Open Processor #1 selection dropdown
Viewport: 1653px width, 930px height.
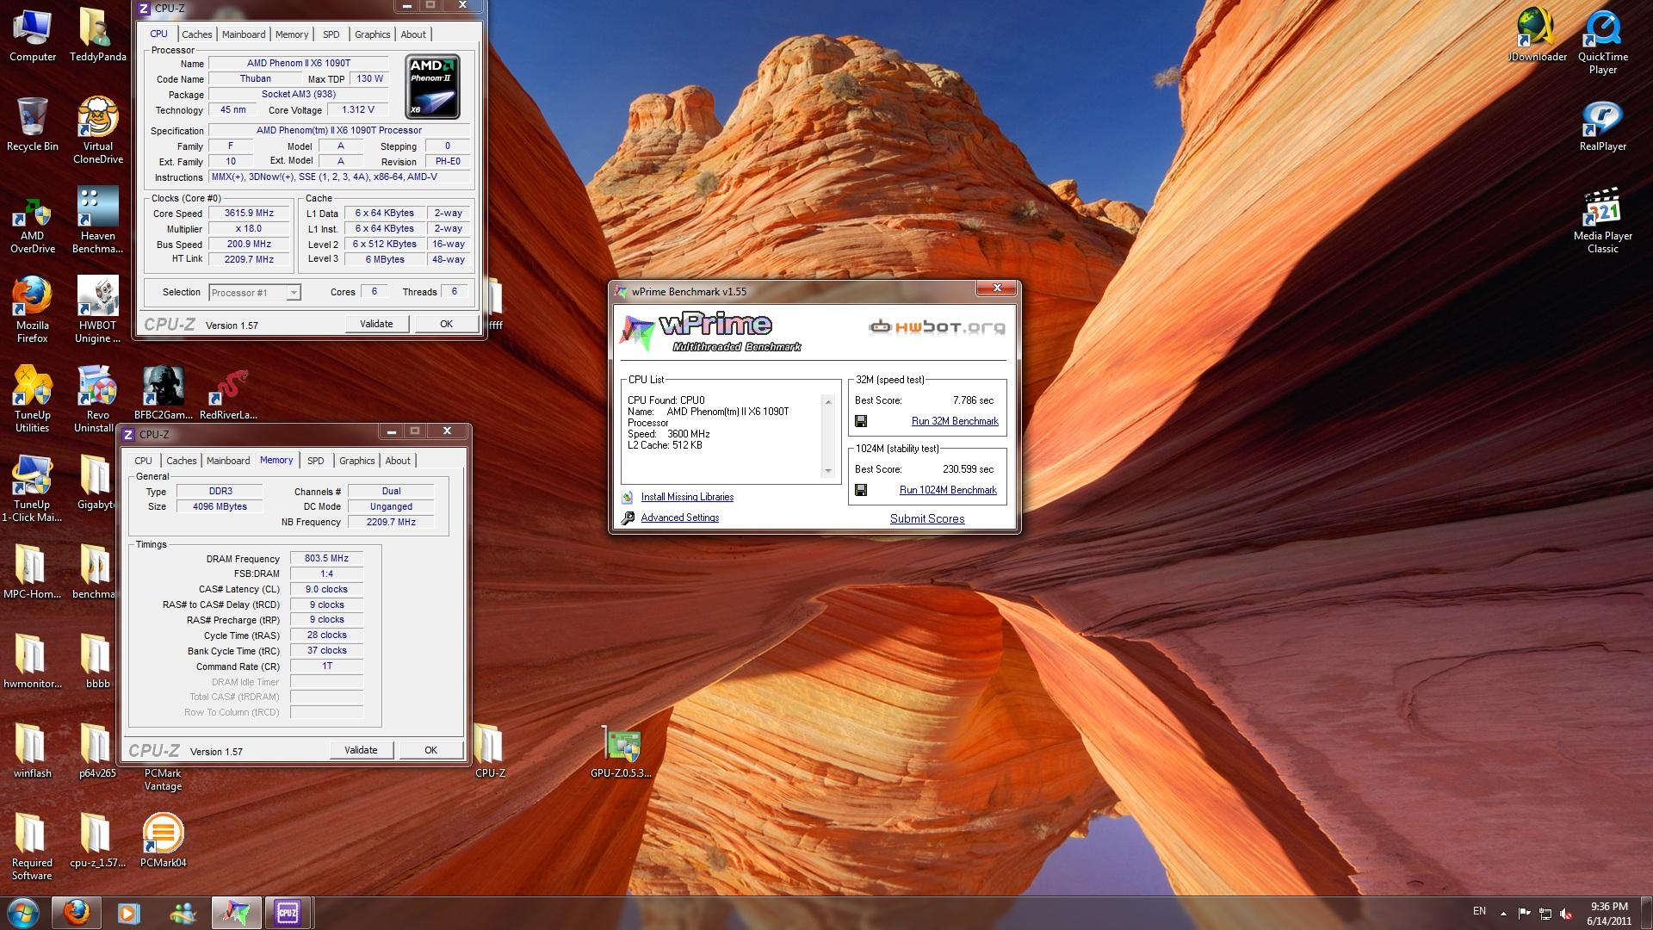point(255,293)
